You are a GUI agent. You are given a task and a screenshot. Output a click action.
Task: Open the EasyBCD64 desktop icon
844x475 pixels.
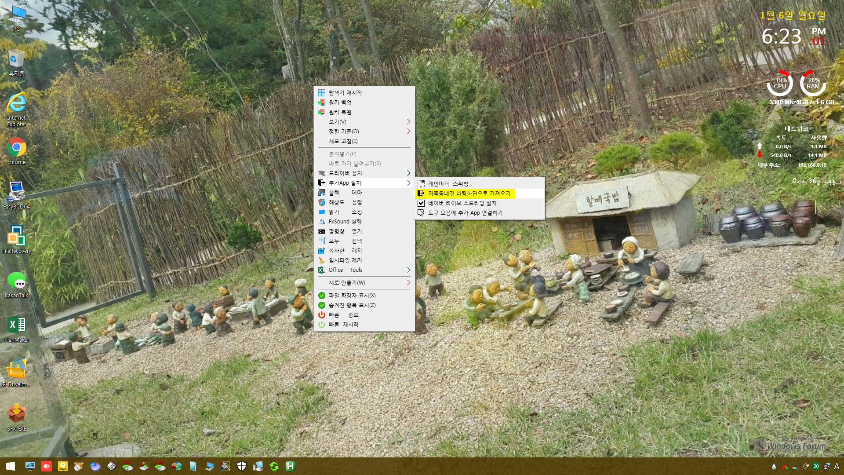[x=16, y=195]
